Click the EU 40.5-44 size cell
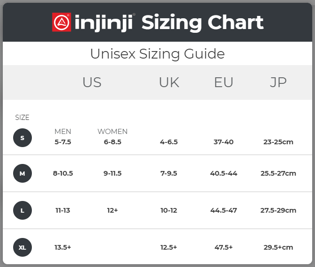 [x=224, y=173]
